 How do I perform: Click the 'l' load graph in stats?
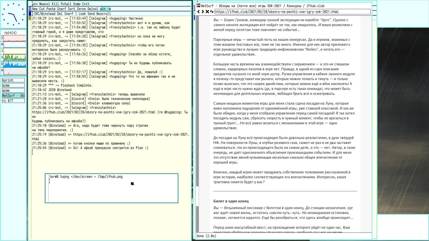tap(15, 38)
